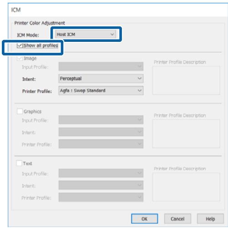Click the Help button
The width and height of the screenshot is (228, 228).
(x=210, y=218)
